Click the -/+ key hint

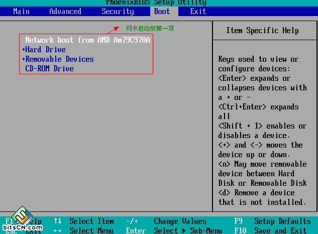coord(132,221)
